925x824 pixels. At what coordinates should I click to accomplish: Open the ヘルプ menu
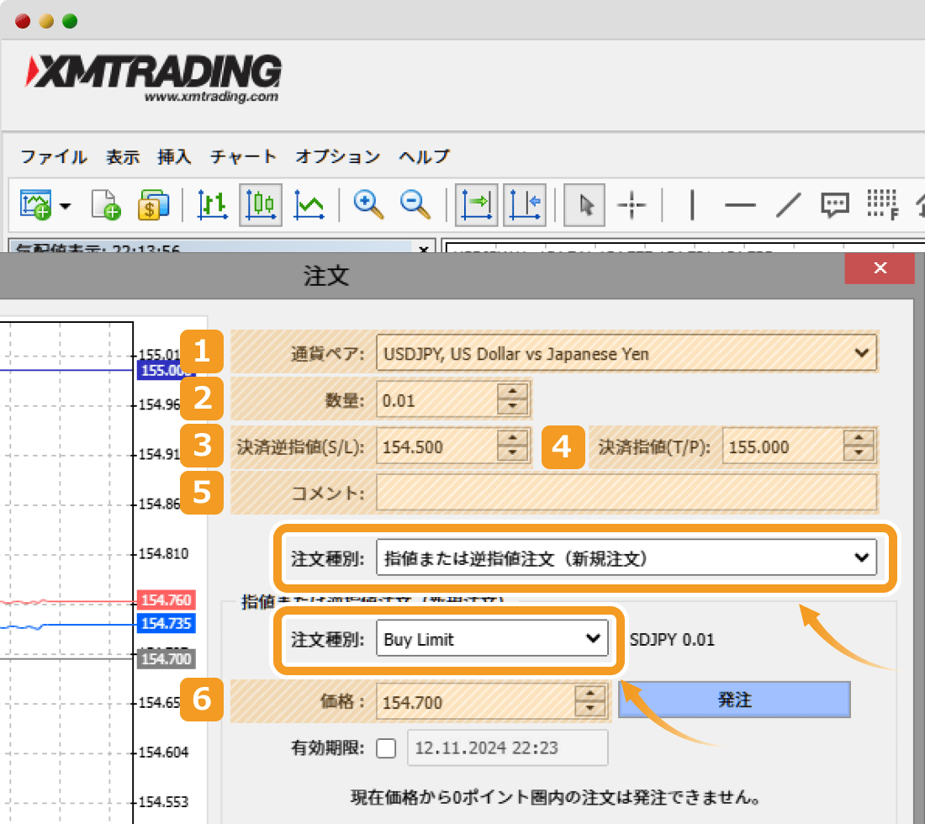424,156
